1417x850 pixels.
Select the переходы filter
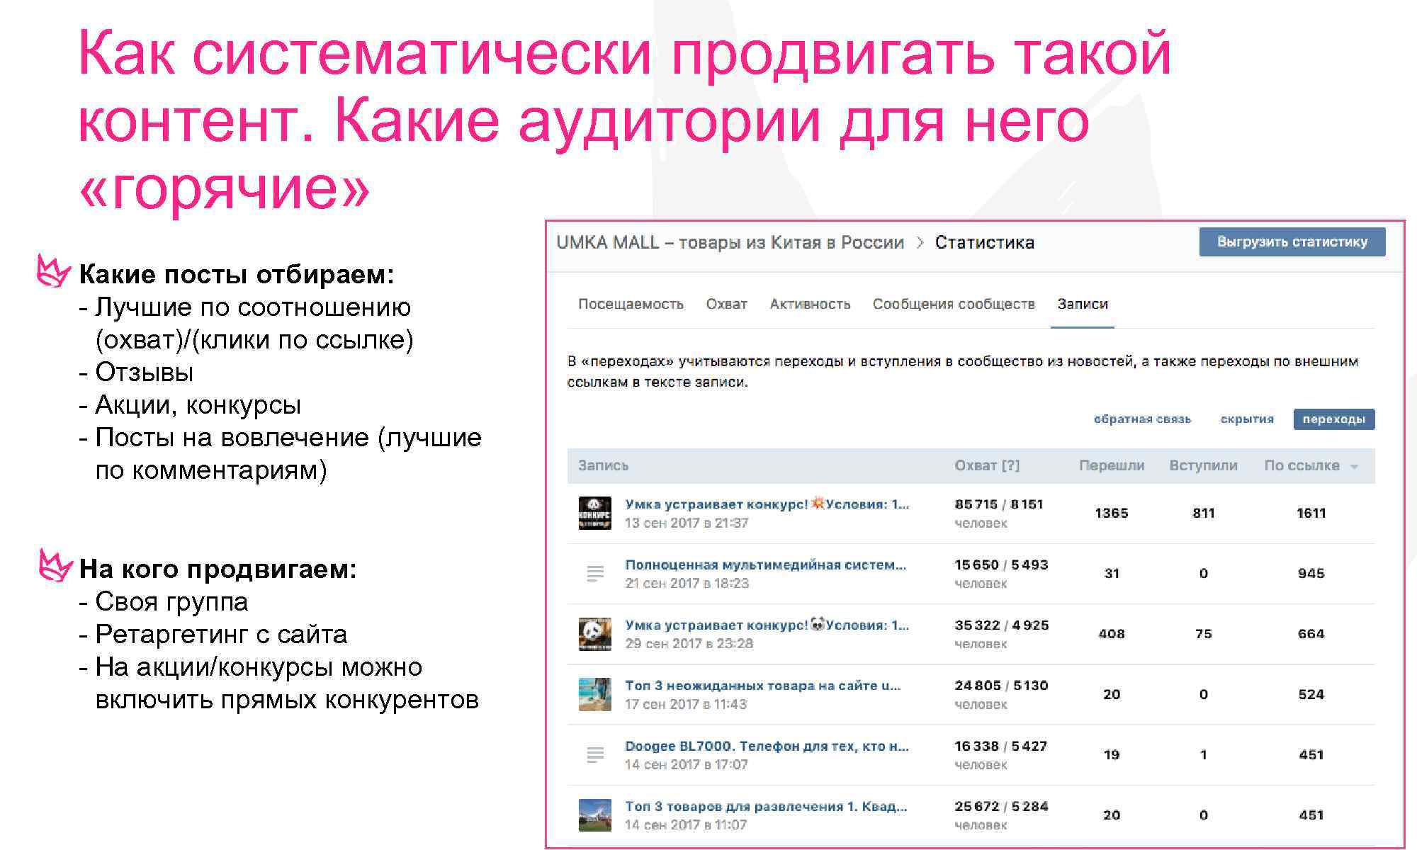(1334, 419)
